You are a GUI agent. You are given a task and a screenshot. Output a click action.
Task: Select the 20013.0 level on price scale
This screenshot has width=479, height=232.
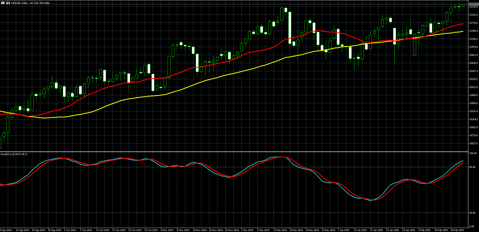473,87
